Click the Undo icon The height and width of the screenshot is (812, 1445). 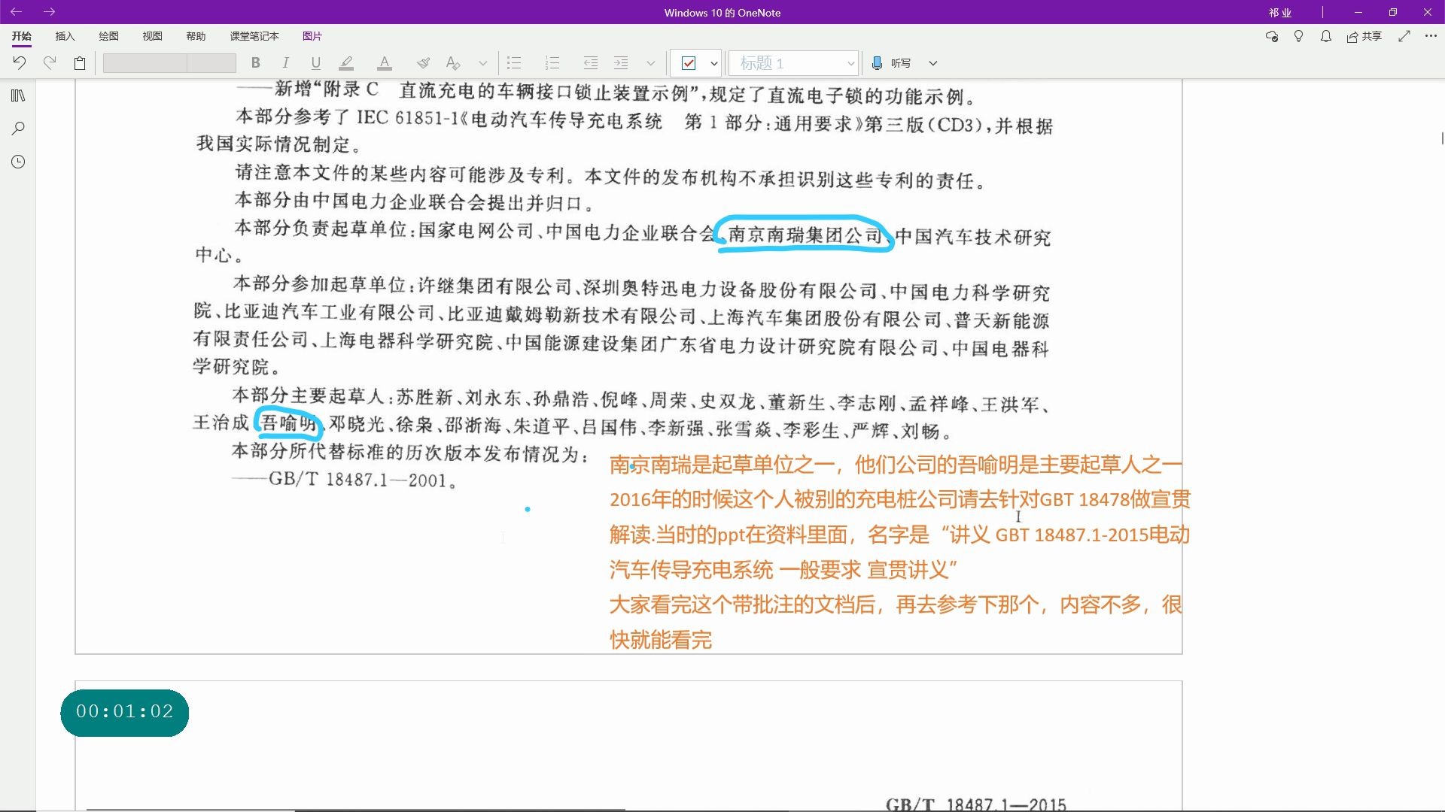pos(20,63)
